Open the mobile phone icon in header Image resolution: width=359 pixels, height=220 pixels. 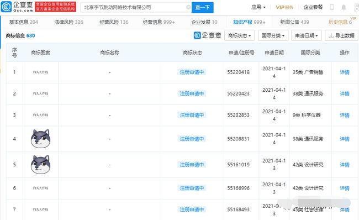(331, 7)
